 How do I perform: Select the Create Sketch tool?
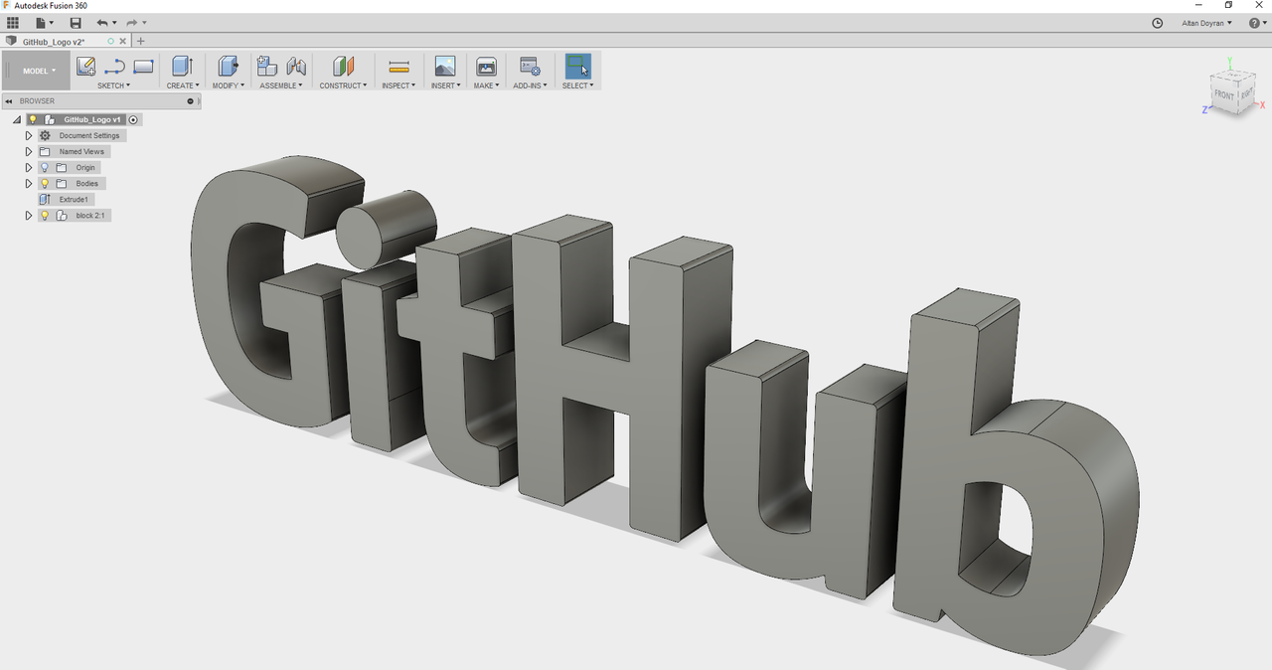[x=84, y=67]
